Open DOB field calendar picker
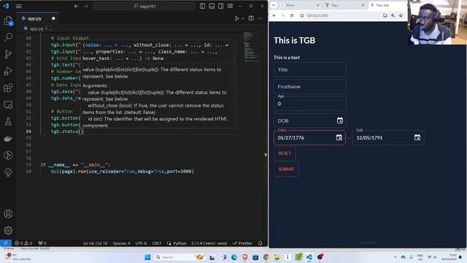The height and width of the screenshot is (263, 467). click(340, 121)
